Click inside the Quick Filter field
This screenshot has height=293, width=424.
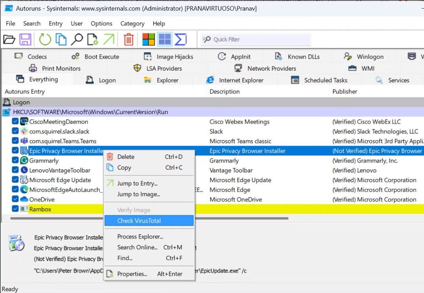[x=259, y=39]
